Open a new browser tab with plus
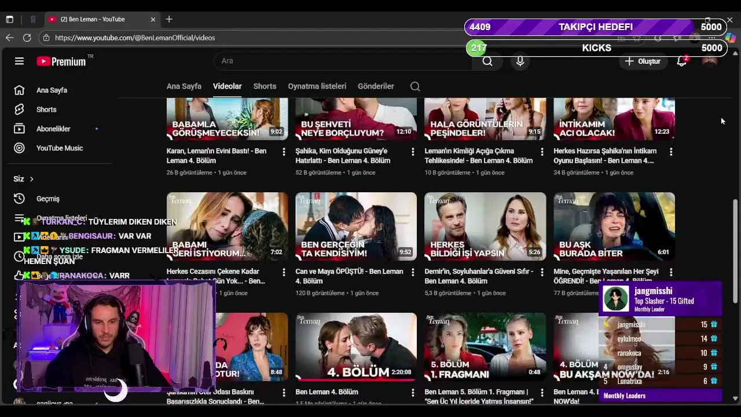Viewport: 741px width, 417px height. (169, 19)
